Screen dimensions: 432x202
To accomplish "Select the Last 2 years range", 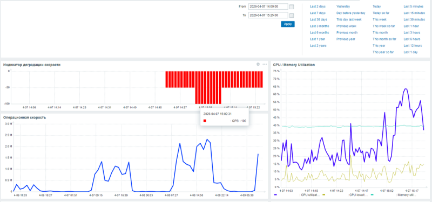I will (318, 46).
